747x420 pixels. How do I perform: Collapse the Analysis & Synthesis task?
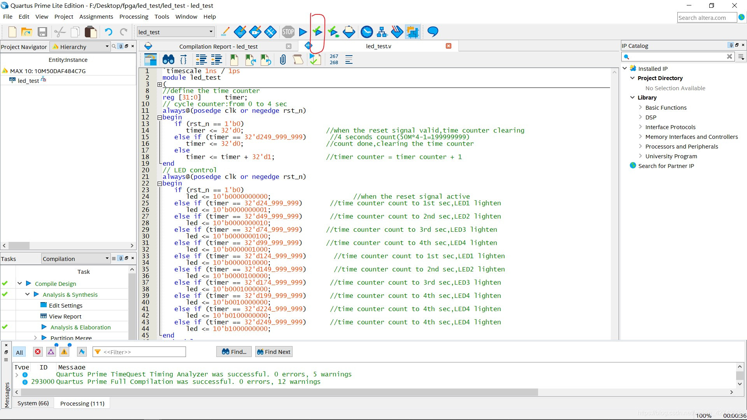pyautogui.click(x=27, y=294)
